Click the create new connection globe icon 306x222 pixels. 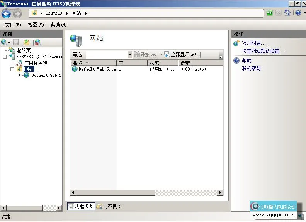tap(4, 42)
